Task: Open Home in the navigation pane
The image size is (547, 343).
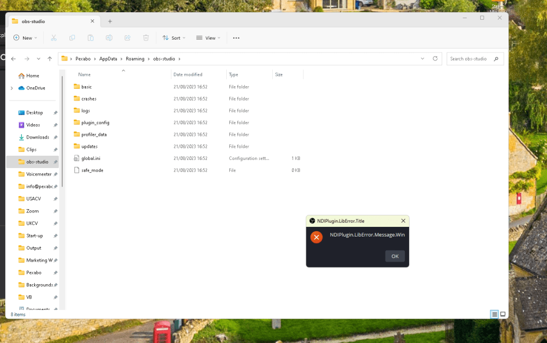Action: click(x=33, y=76)
